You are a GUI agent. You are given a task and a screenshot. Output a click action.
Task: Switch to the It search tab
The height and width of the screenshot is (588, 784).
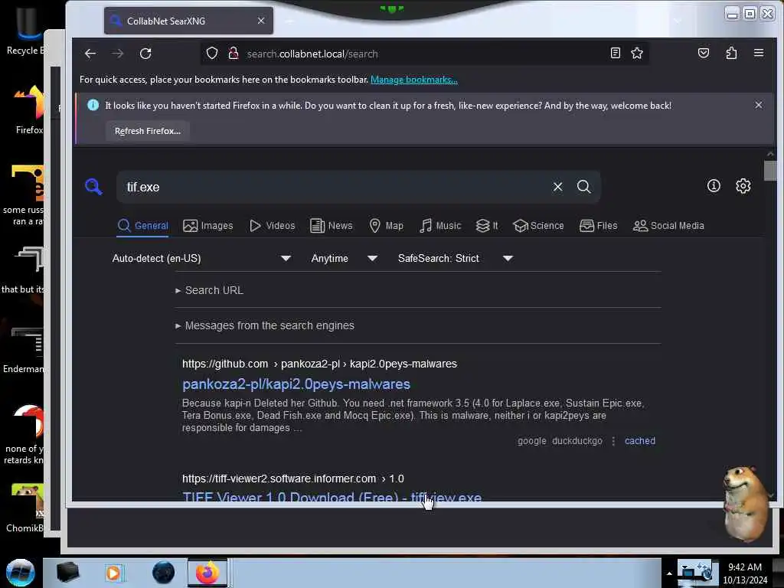pyautogui.click(x=486, y=226)
